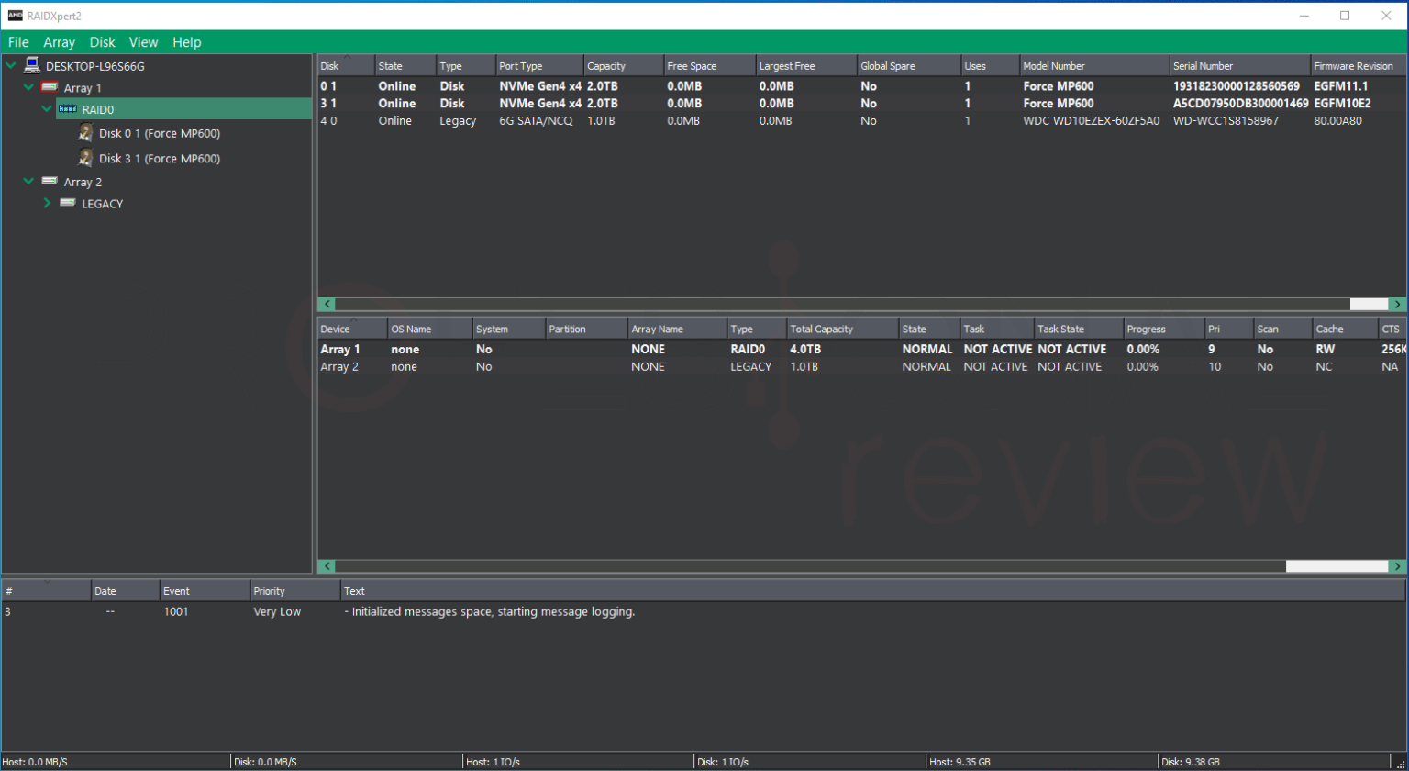Image resolution: width=1409 pixels, height=771 pixels.
Task: Click the Disk 0 1 disk icon
Action: point(86,133)
